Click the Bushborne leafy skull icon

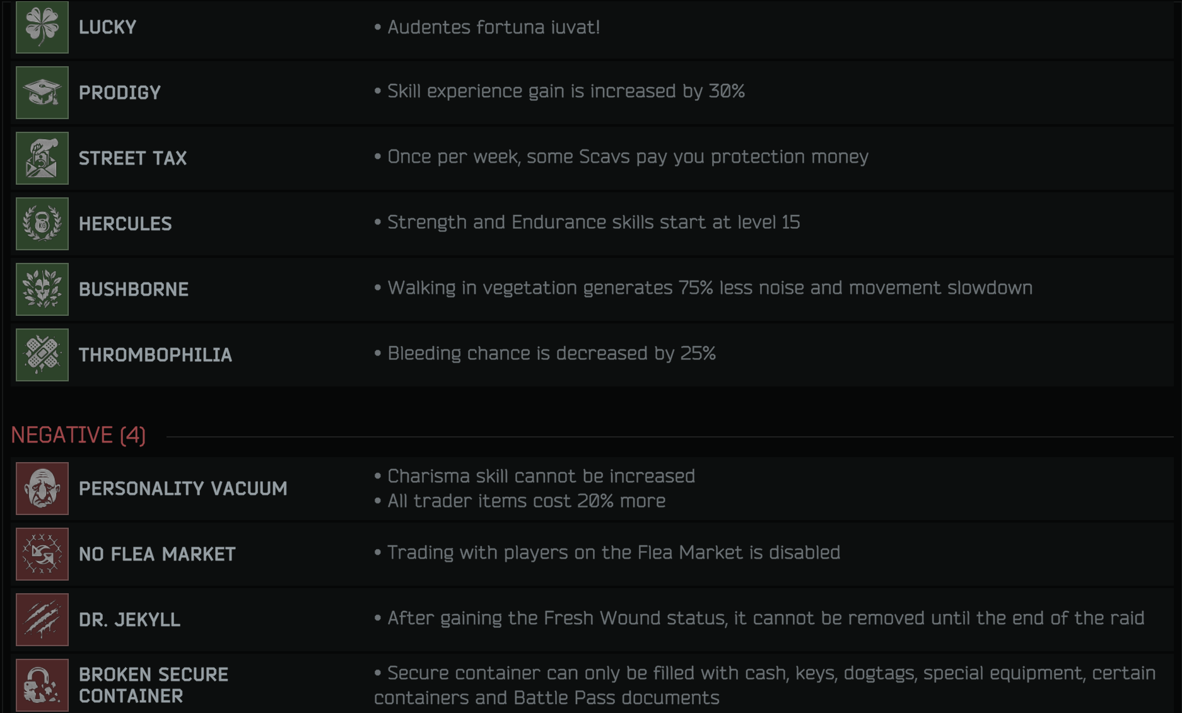click(x=42, y=289)
